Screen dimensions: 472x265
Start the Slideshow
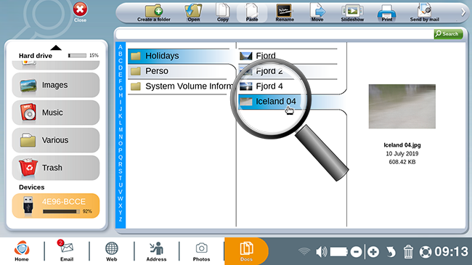click(x=352, y=13)
